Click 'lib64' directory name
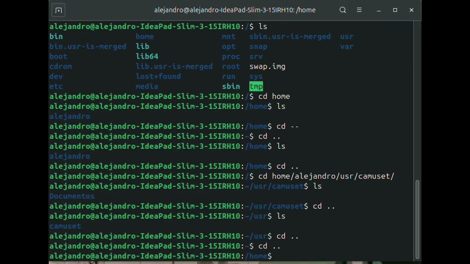This screenshot has width=470, height=264. click(x=147, y=56)
